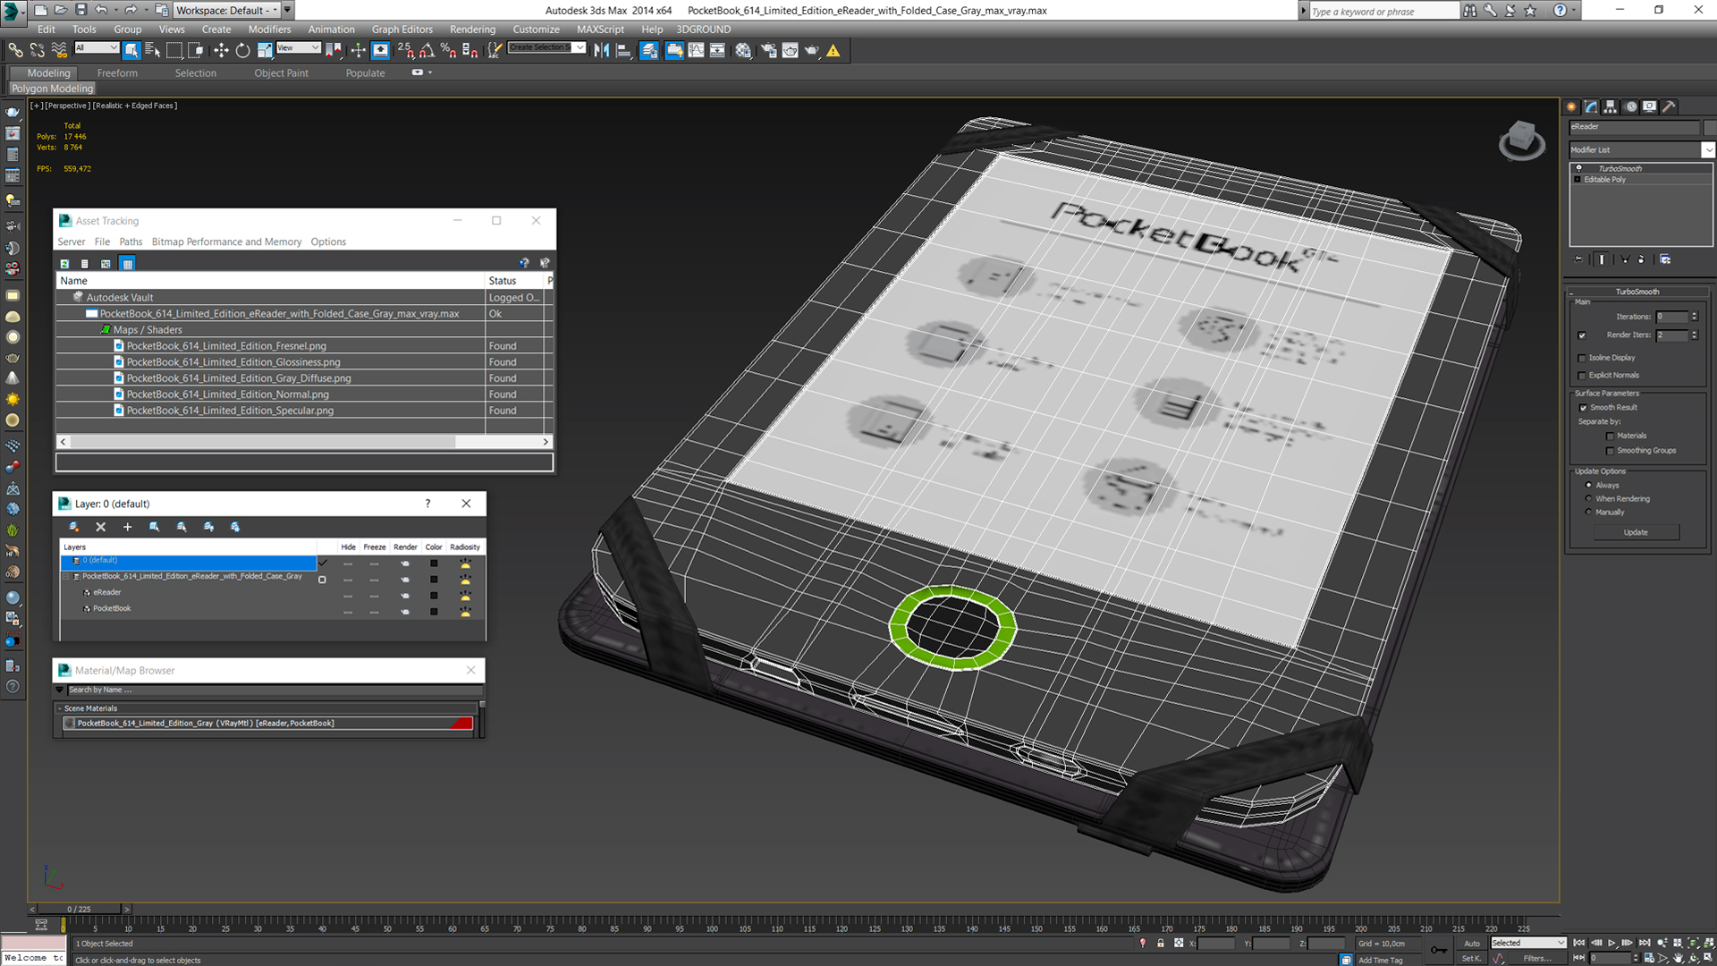Toggle Isoline Display checkbox
Image resolution: width=1717 pixels, height=966 pixels.
[x=1582, y=358]
